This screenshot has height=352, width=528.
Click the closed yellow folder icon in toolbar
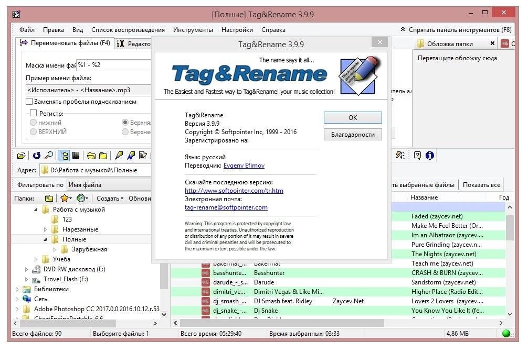[103, 156]
